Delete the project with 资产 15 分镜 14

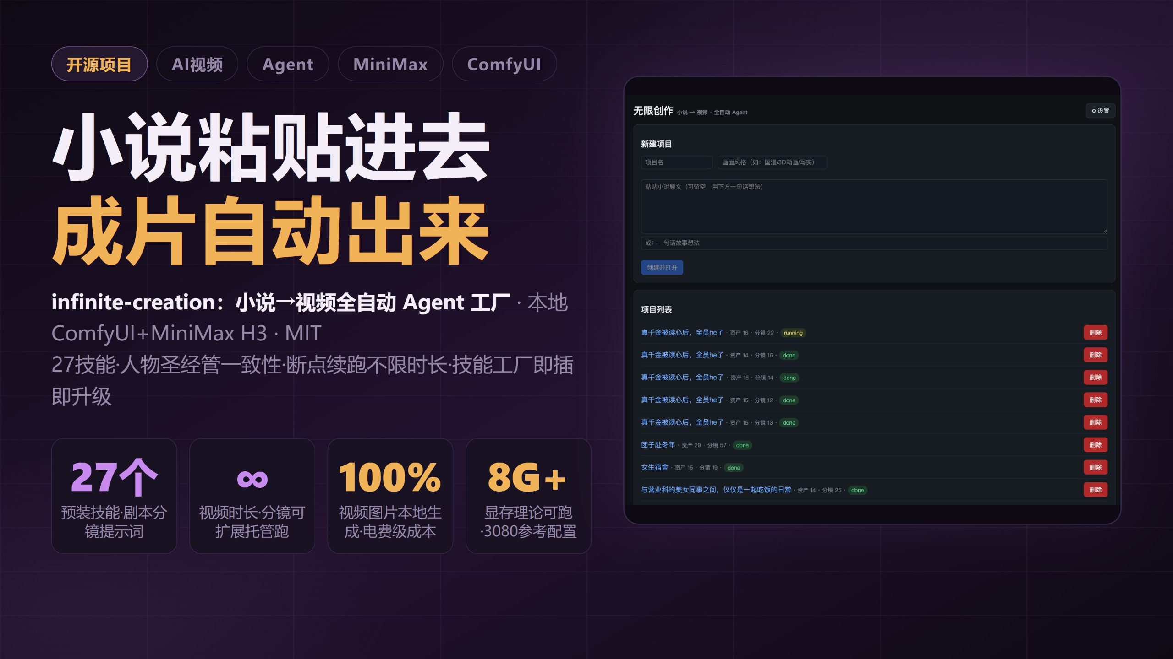(1095, 378)
